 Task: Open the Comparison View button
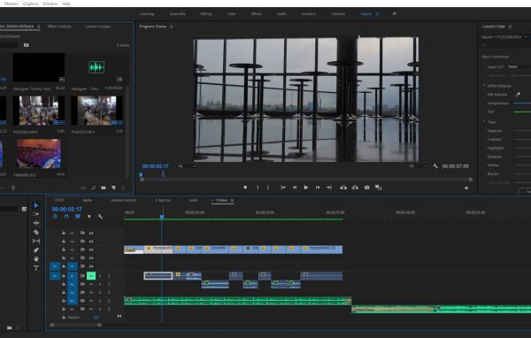pyautogui.click(x=378, y=188)
